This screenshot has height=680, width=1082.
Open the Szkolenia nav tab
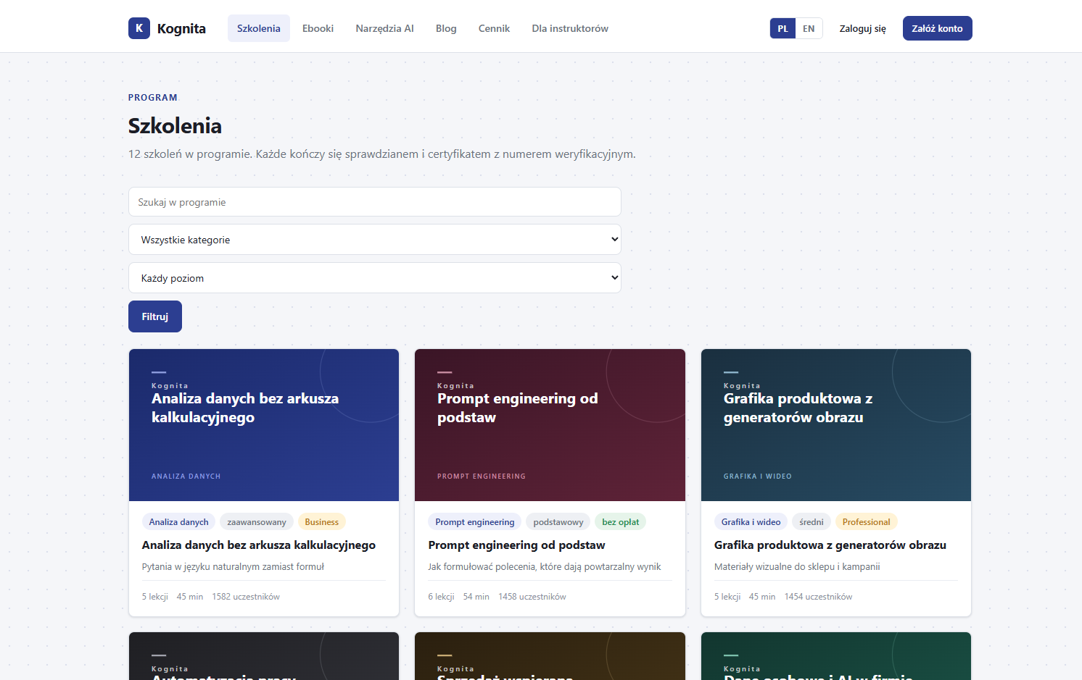259,28
